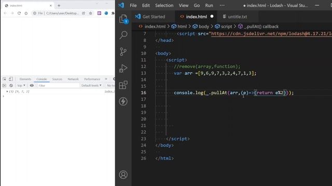Open the Extensions puzzle icon in browser
This screenshot has width=332, height=186.
click(x=113, y=13)
